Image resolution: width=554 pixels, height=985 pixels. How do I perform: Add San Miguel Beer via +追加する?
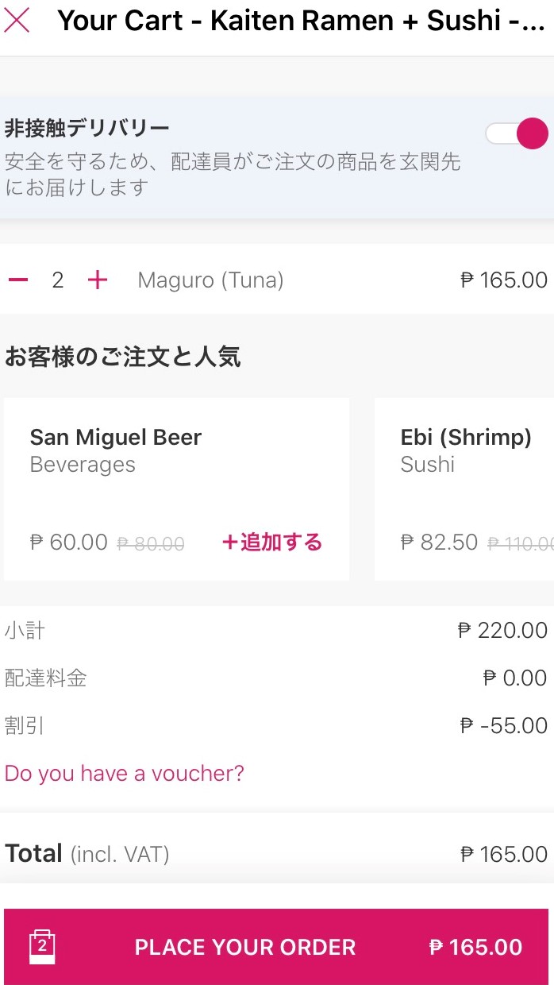tap(272, 543)
